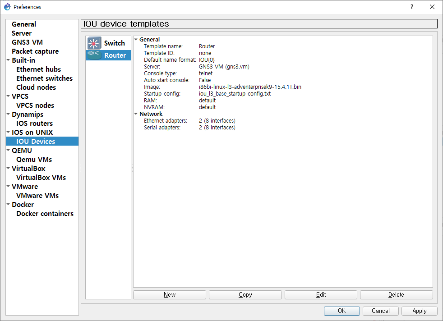Screen dimensions: 443x321
Task: Close the Preferences window
Action: pyautogui.click(x=432, y=7)
